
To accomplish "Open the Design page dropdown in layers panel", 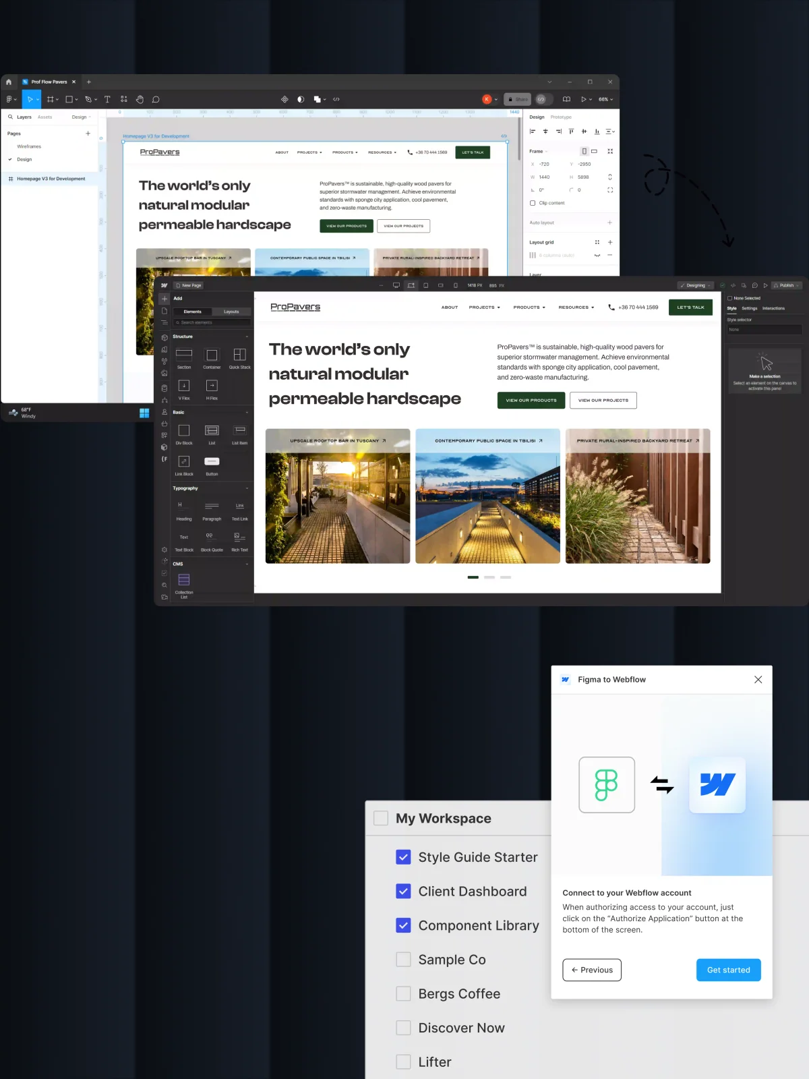I will (x=81, y=117).
